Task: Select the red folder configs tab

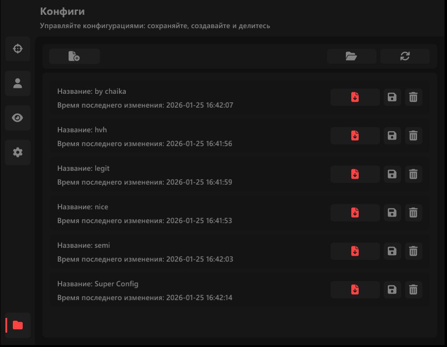Action: pyautogui.click(x=18, y=325)
